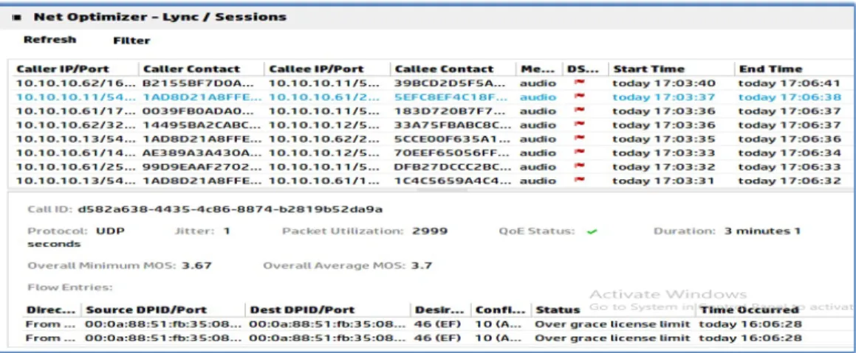This screenshot has height=353, width=856.
Task: Click the red flag in the 17:03:37 session row
Action: coord(581,97)
